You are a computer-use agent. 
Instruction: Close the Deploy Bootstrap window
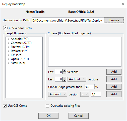[123, 4]
